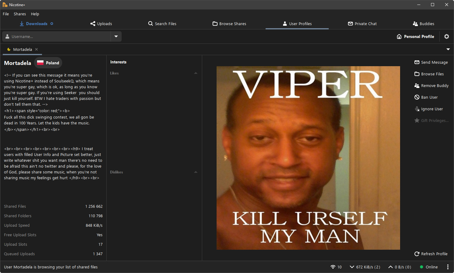
Task: Switch to the Private Chat tab
Action: point(362,24)
